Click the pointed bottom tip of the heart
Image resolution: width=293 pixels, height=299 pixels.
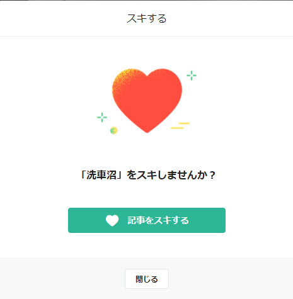click(x=147, y=130)
